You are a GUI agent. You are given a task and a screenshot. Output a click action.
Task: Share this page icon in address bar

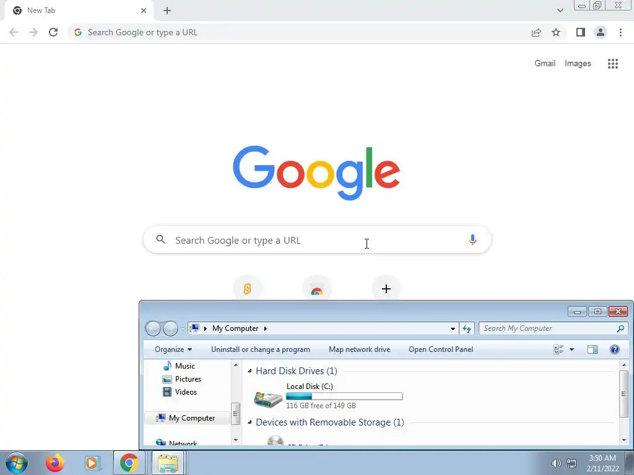coord(536,32)
